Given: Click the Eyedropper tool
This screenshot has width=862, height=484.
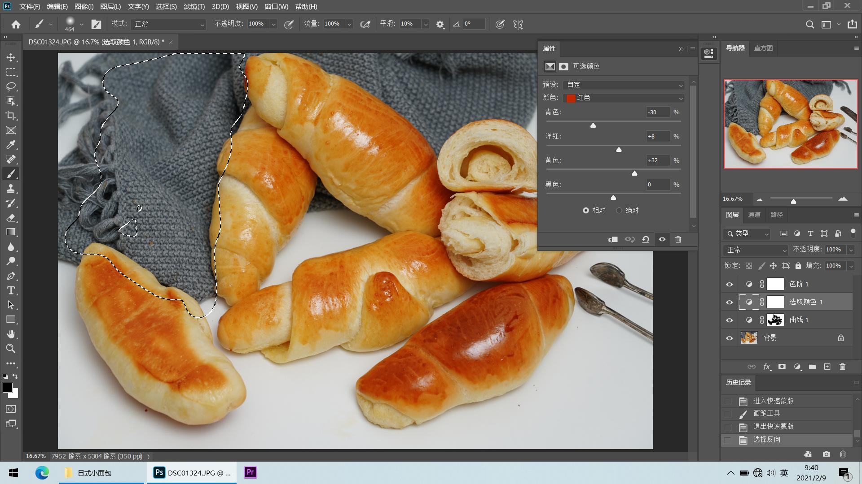Looking at the screenshot, I should (x=11, y=145).
